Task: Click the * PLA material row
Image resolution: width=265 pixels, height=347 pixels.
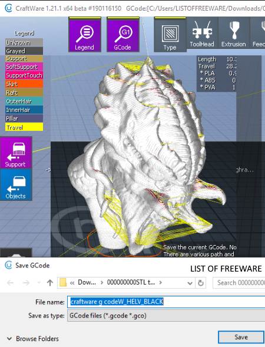Action: pyautogui.click(x=217, y=73)
